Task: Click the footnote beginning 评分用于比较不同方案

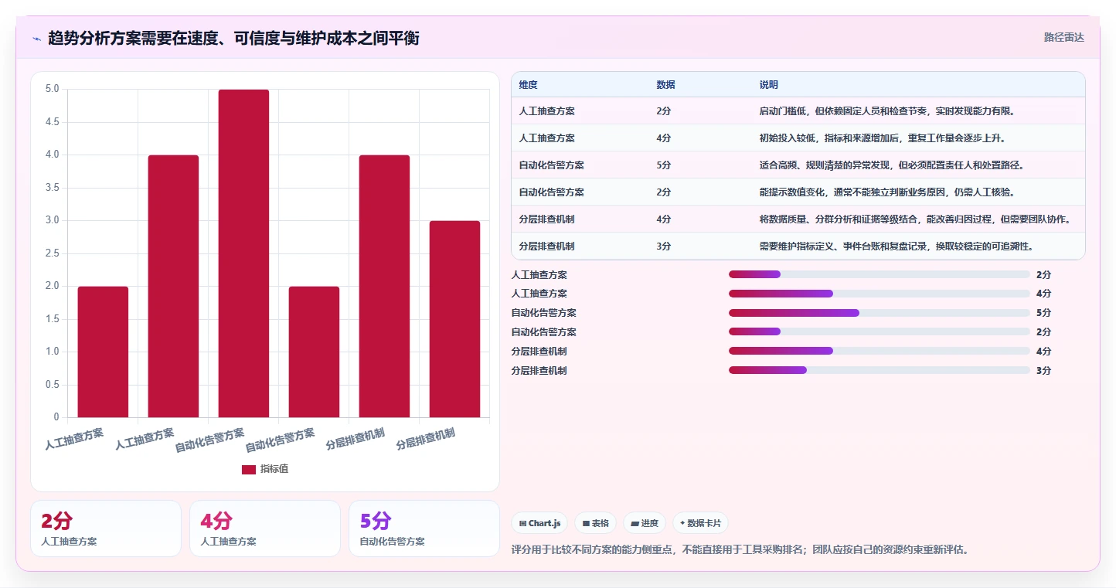Action: click(x=740, y=549)
